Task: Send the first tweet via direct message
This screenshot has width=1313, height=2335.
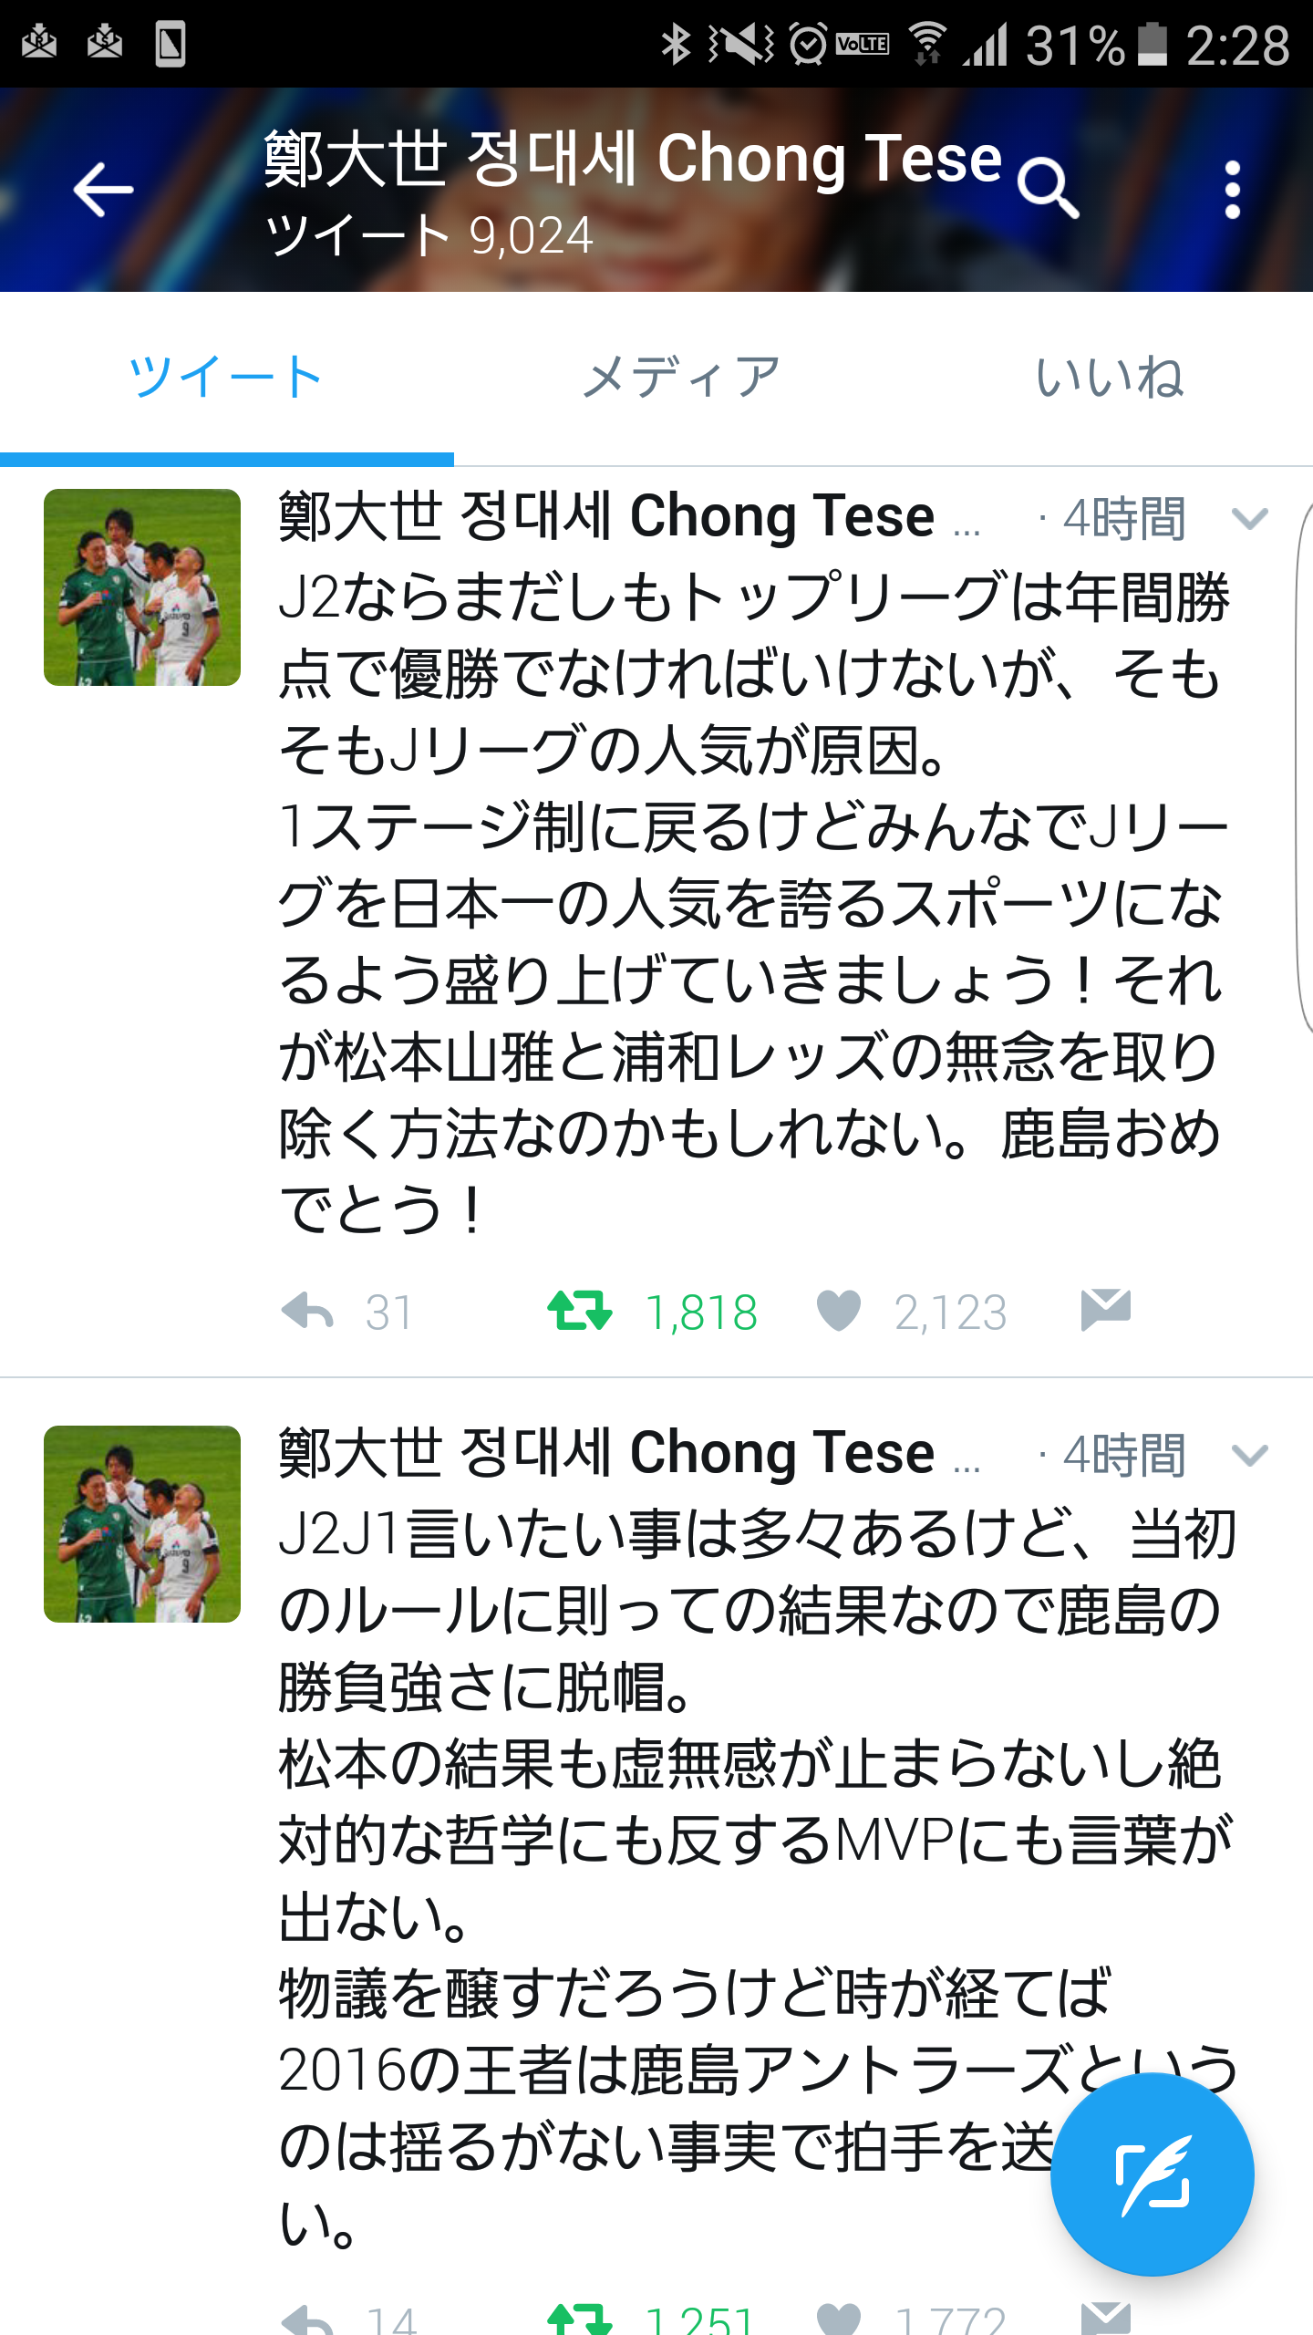Action: pos(1105,1310)
